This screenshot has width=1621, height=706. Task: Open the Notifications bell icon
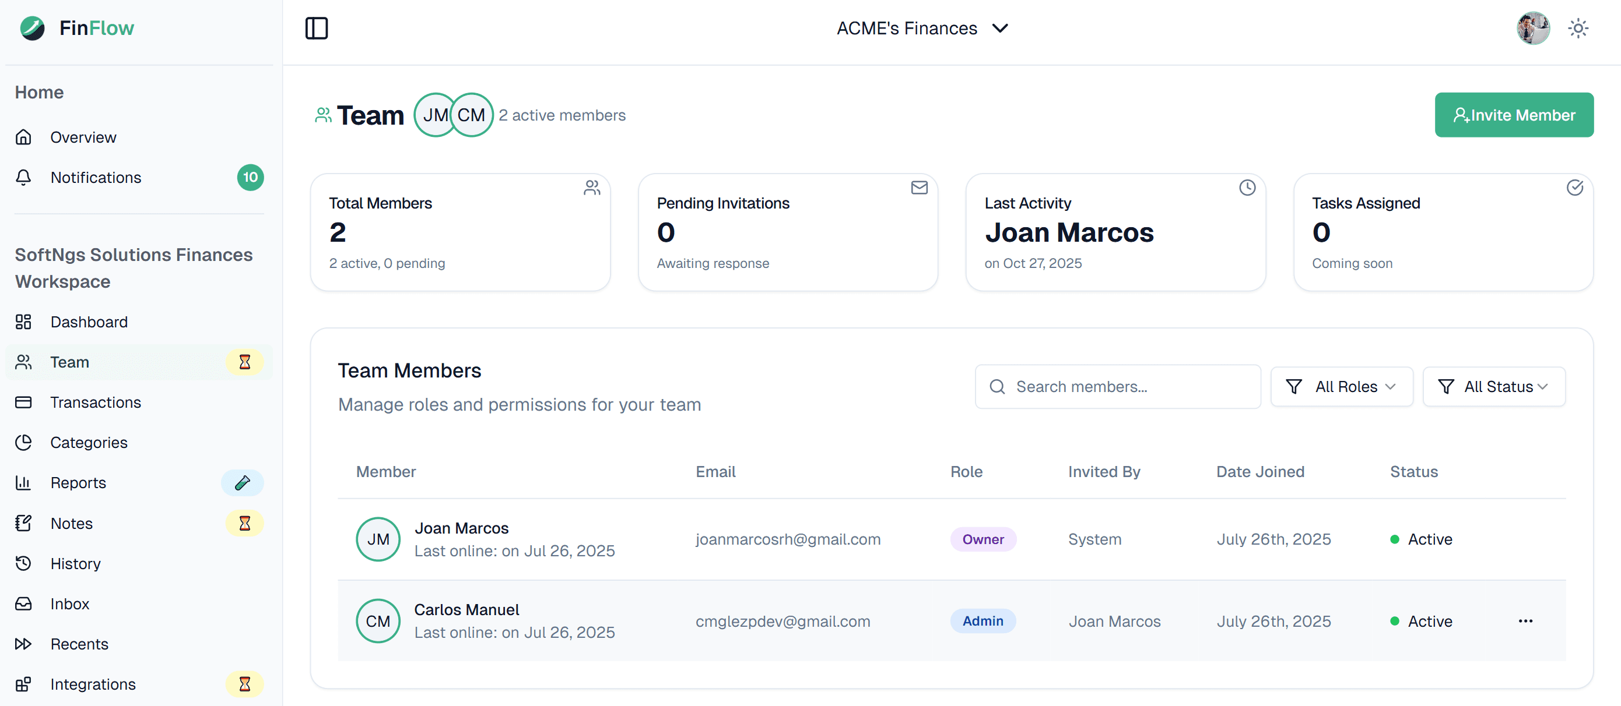click(24, 177)
